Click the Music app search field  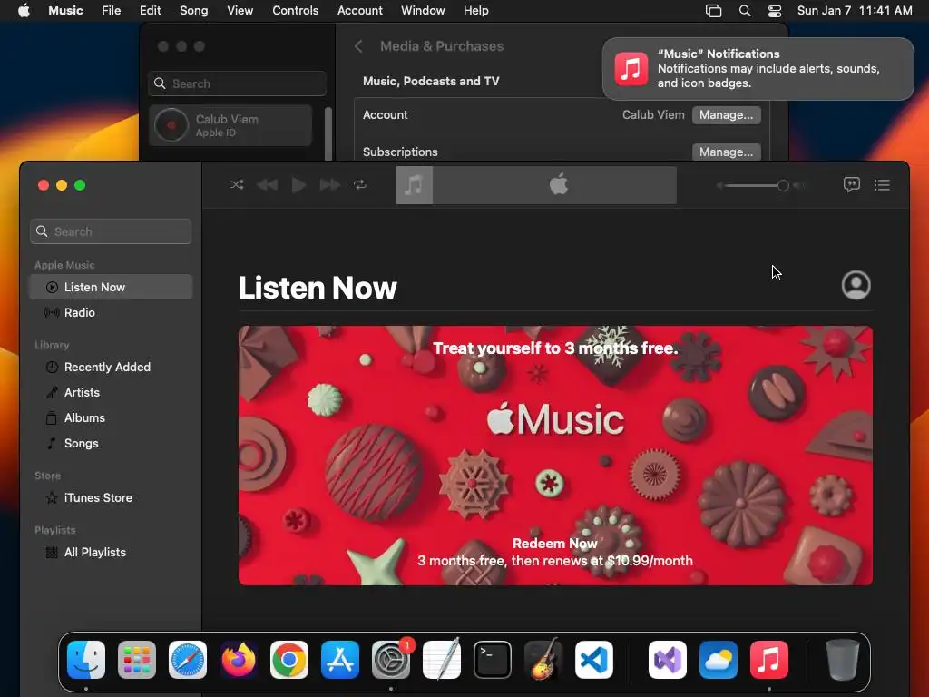point(111,231)
